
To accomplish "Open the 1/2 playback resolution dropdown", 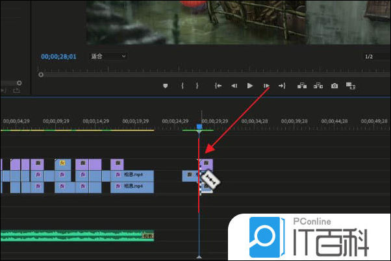I will [375, 56].
